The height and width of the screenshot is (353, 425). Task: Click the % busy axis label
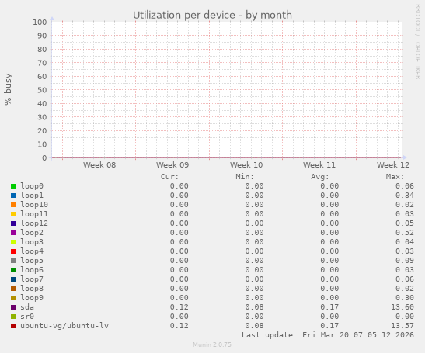(x=8, y=89)
